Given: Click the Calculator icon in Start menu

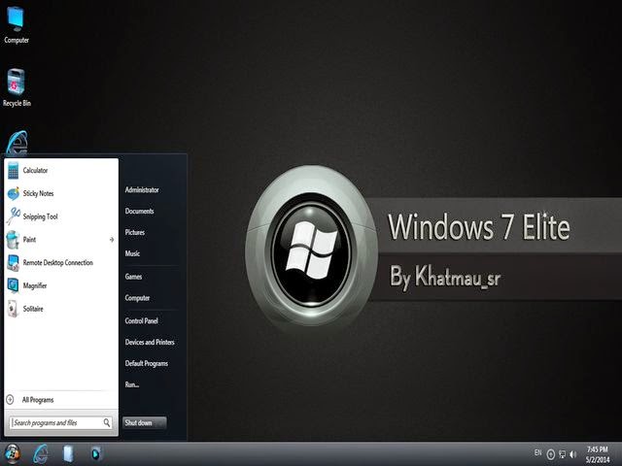Looking at the screenshot, I should [13, 171].
